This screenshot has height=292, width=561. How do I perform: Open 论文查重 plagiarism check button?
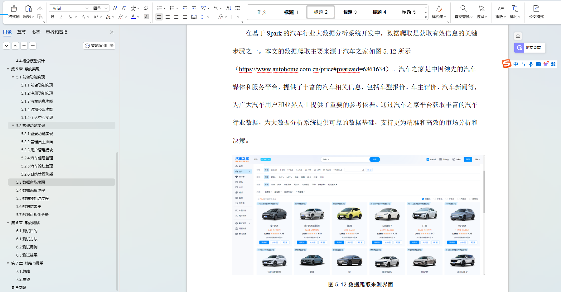530,48
